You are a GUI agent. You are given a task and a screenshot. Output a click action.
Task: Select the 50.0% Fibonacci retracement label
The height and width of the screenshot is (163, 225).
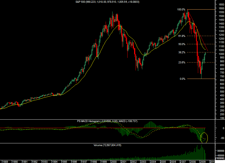(182, 44)
